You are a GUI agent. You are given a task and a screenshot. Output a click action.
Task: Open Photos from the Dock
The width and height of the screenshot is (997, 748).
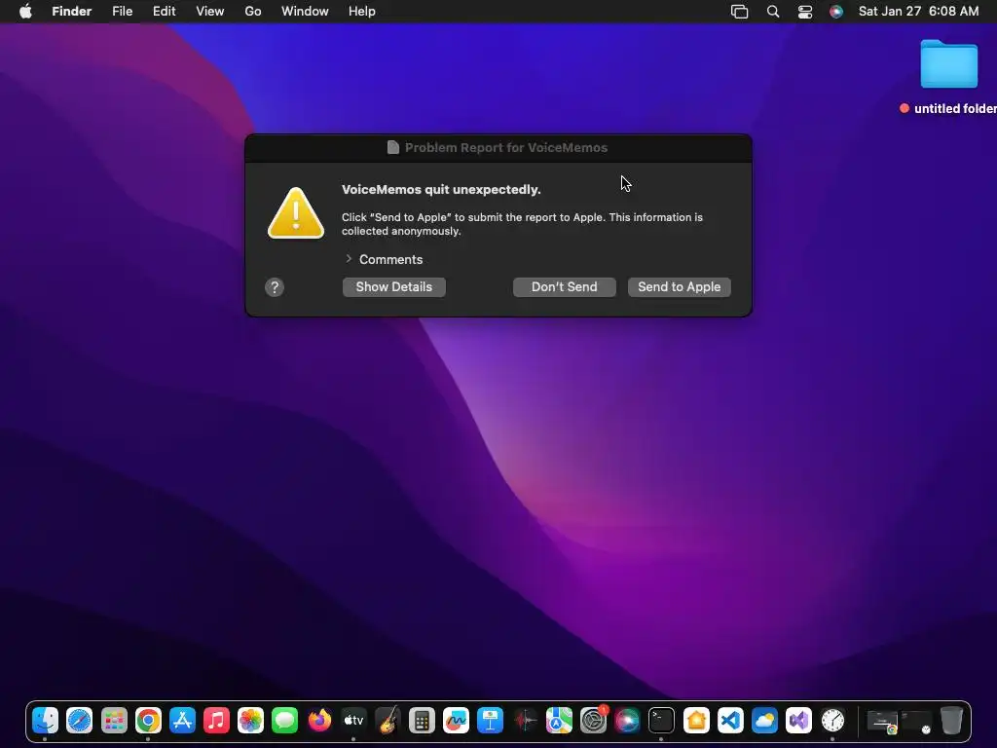click(x=250, y=721)
